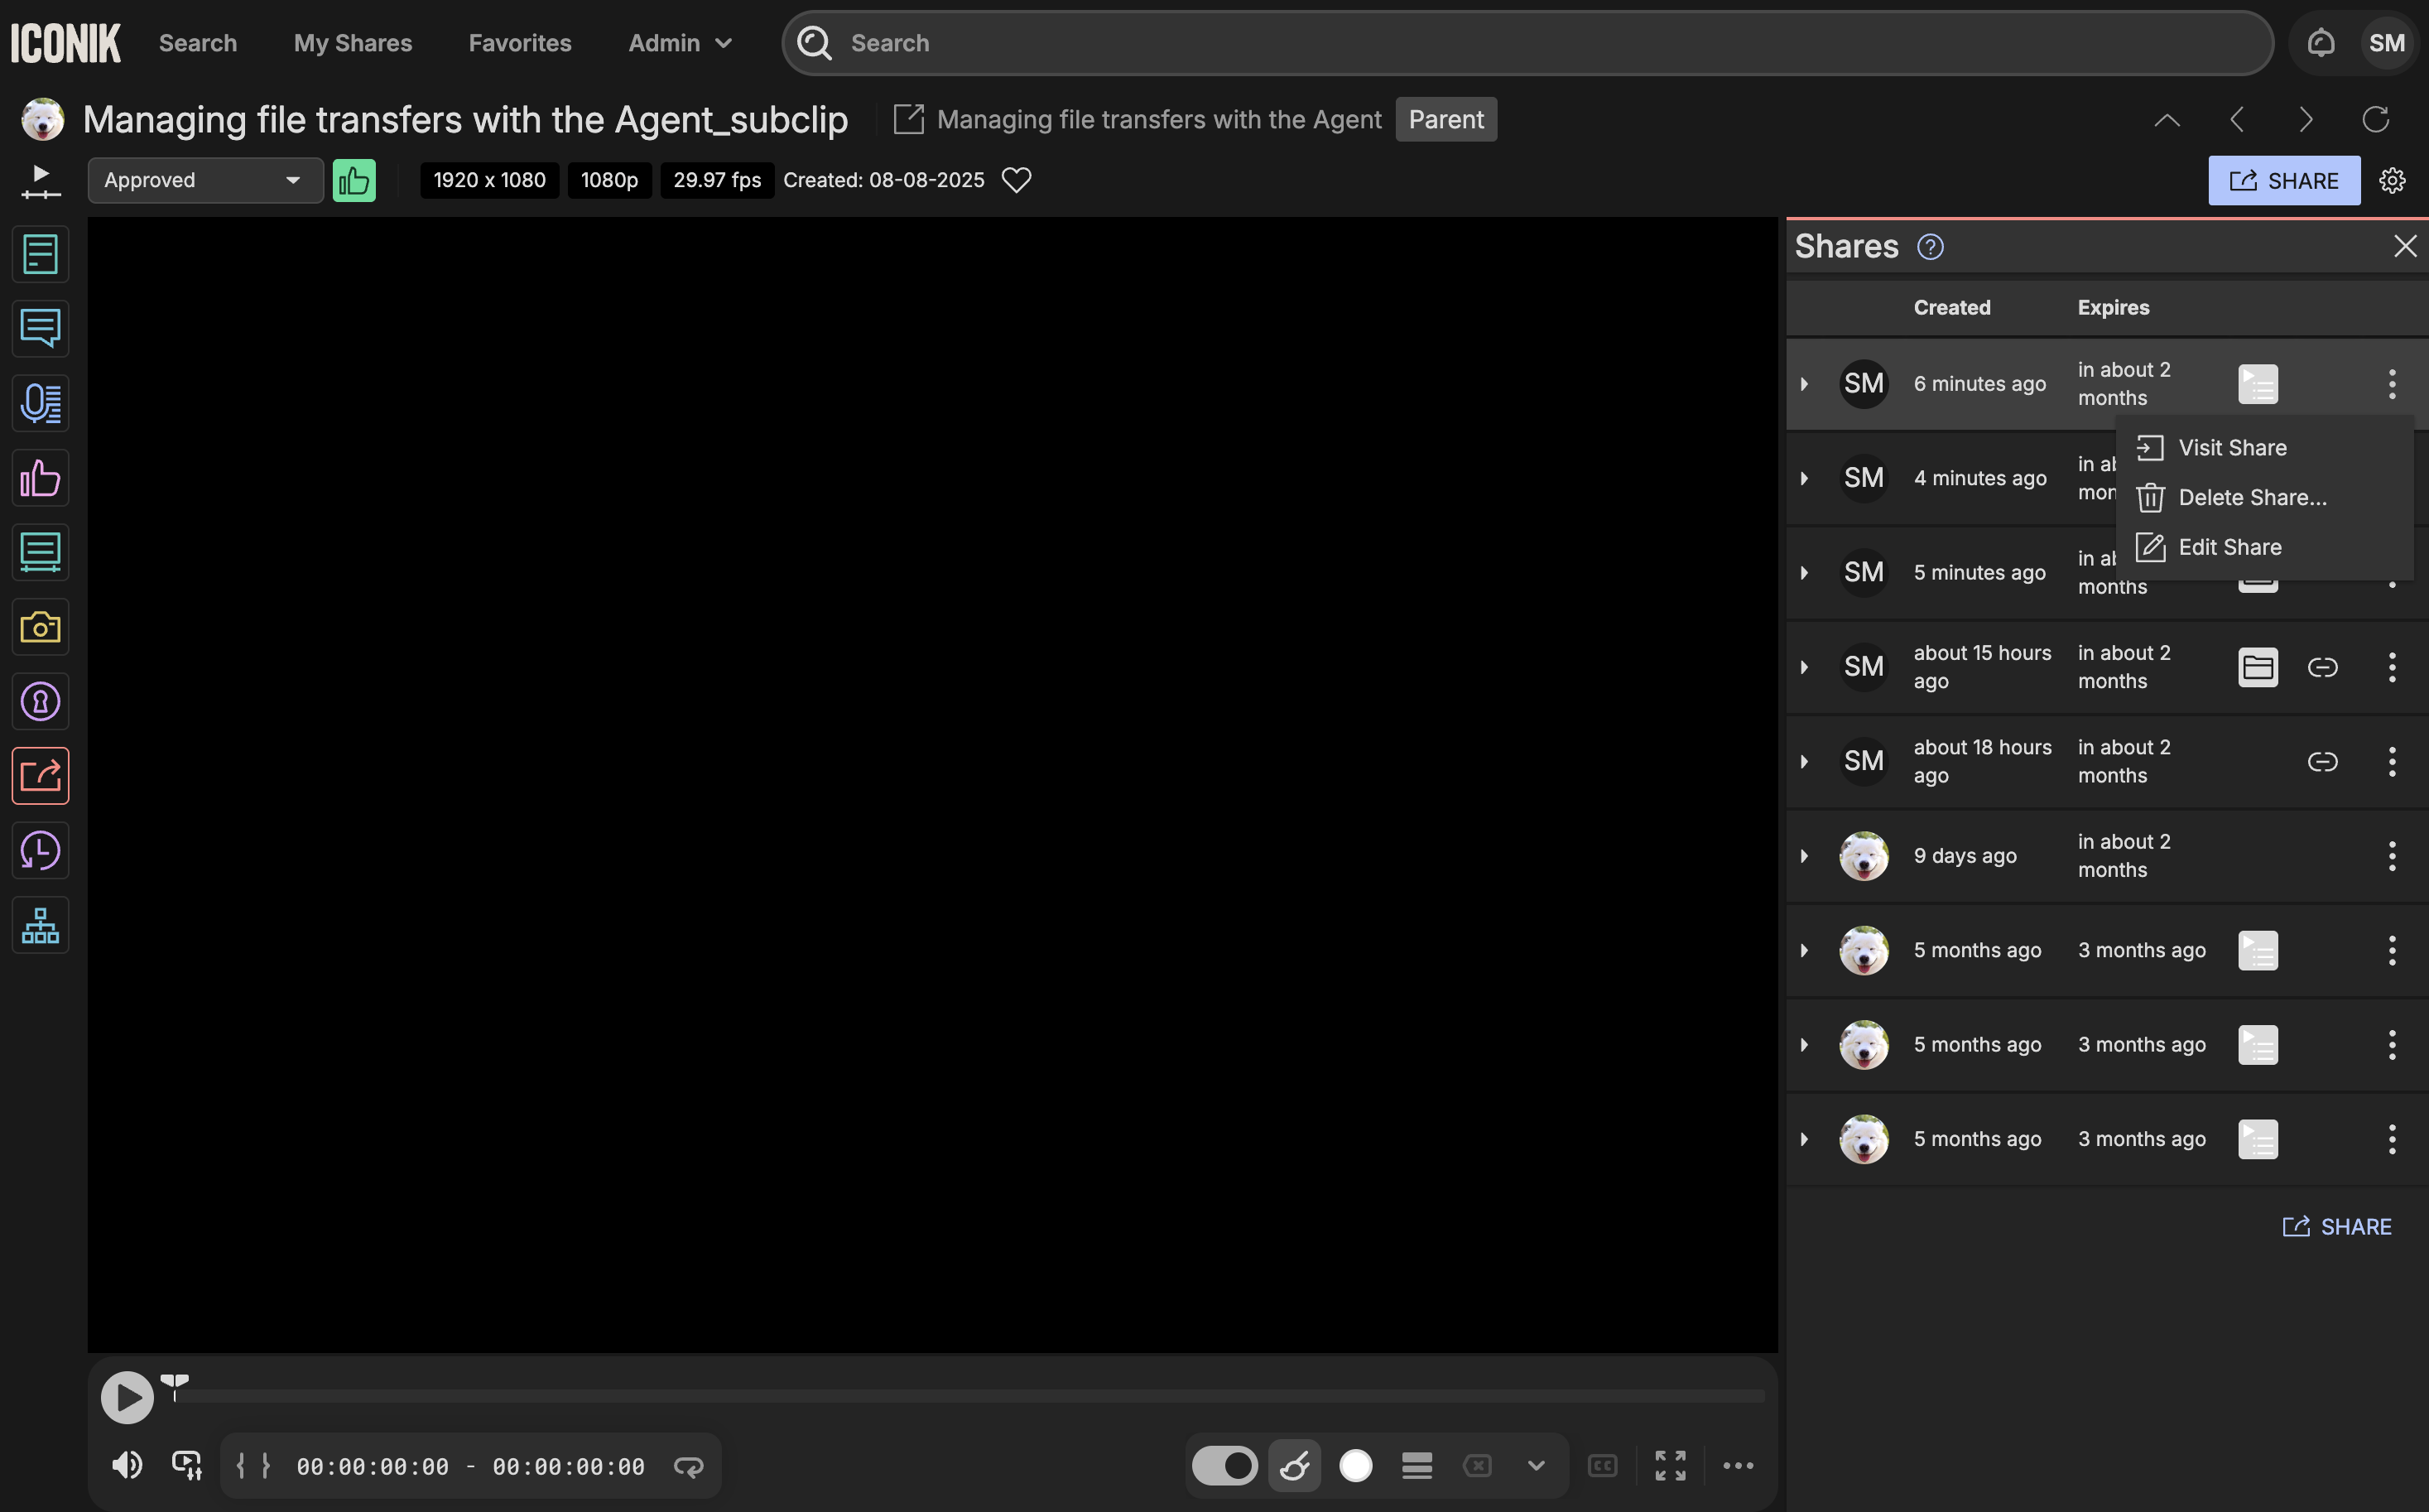Image resolution: width=2429 pixels, height=1512 pixels.
Task: Toggle the loop playback icon
Action: (x=688, y=1466)
